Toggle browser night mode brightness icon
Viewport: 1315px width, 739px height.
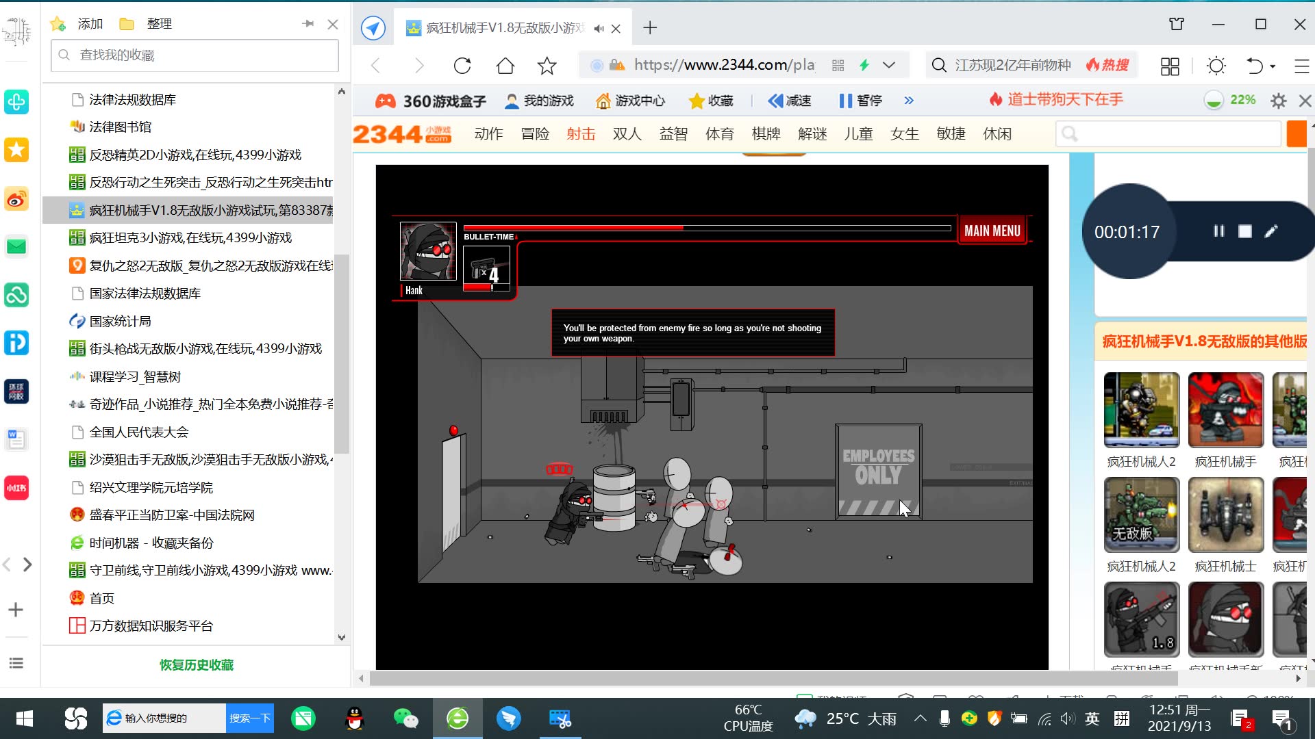(1216, 66)
